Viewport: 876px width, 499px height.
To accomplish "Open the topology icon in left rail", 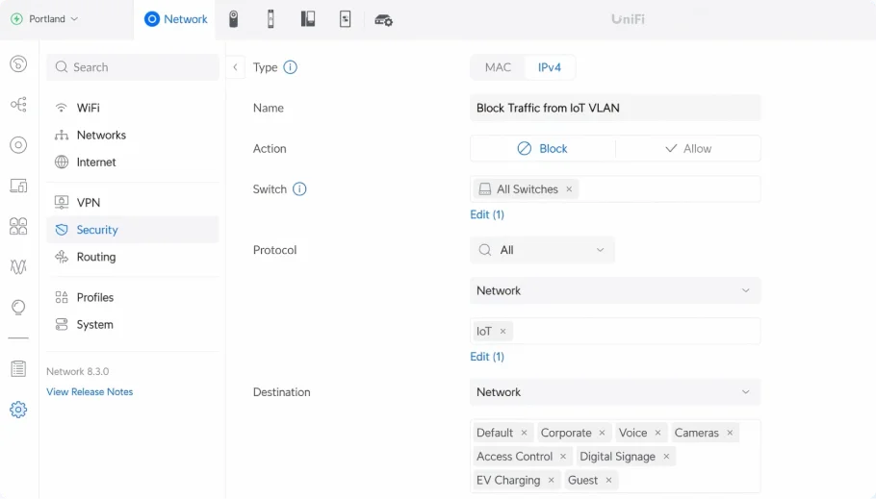I will click(18, 105).
